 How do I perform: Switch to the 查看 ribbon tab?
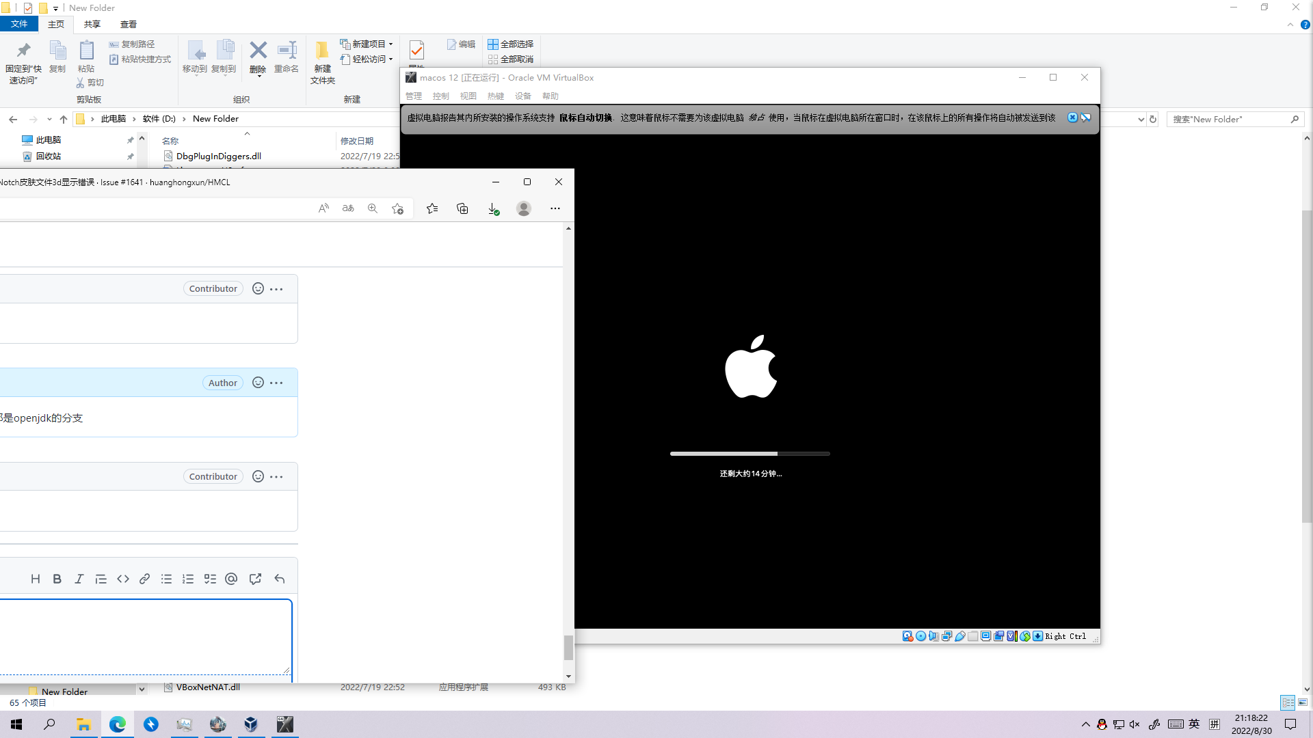tap(128, 24)
